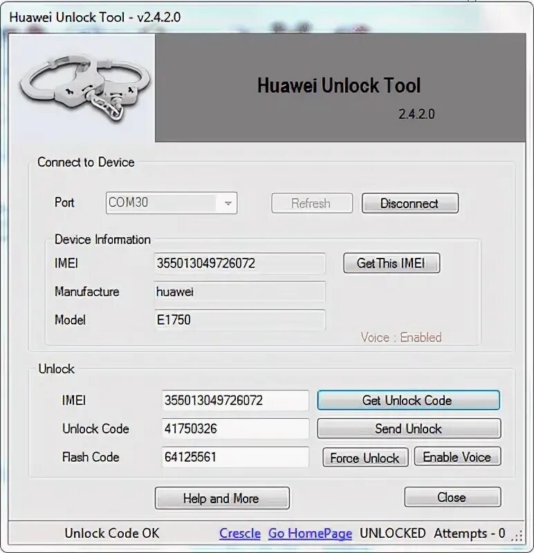Click the Unlock Code field 41750326
534x553 pixels.
tap(235, 429)
